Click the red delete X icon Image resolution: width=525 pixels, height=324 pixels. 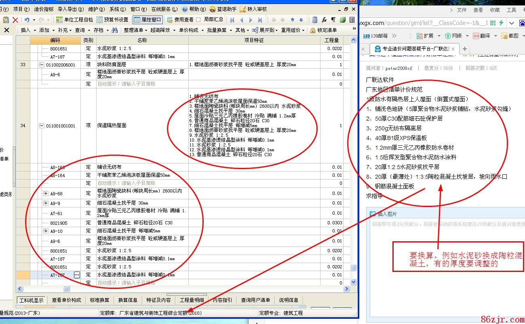[15, 20]
